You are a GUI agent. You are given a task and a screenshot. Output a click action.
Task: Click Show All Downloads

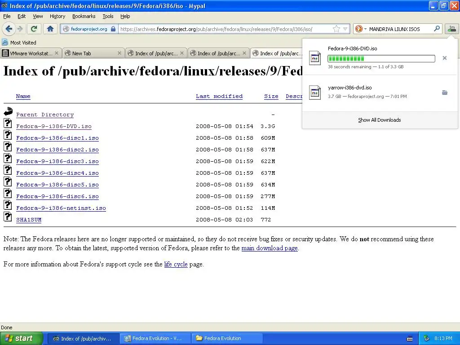[x=379, y=120]
